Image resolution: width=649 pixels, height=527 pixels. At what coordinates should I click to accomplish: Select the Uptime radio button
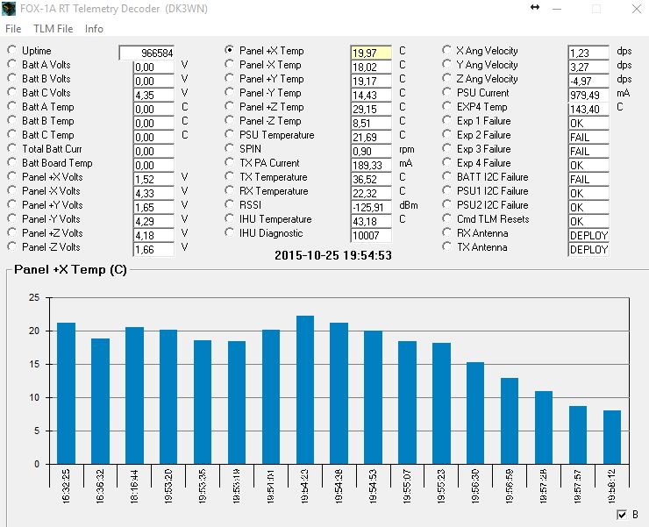click(12, 50)
